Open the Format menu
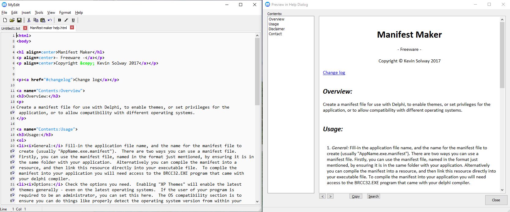510x212 pixels. (x=65, y=13)
